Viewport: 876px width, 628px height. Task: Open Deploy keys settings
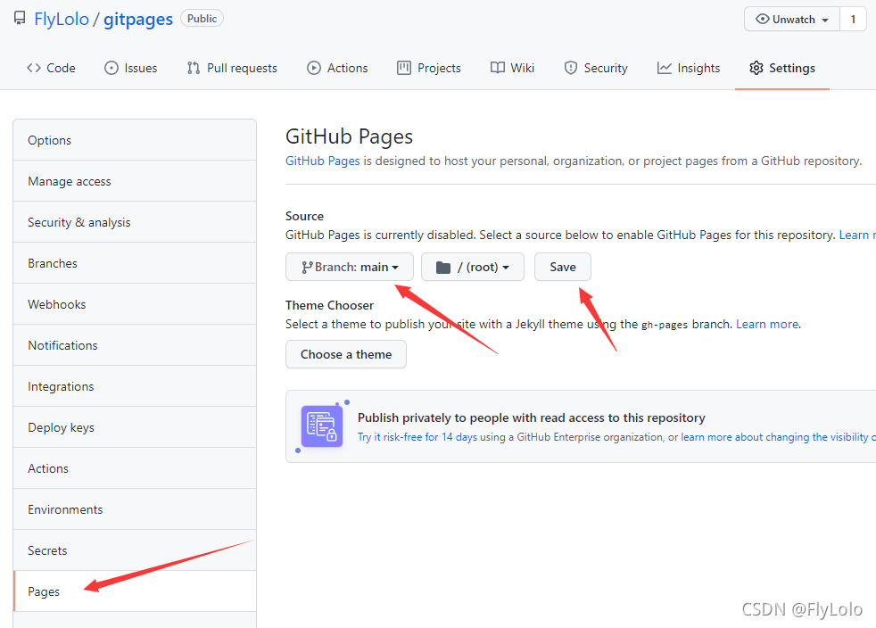[135, 427]
